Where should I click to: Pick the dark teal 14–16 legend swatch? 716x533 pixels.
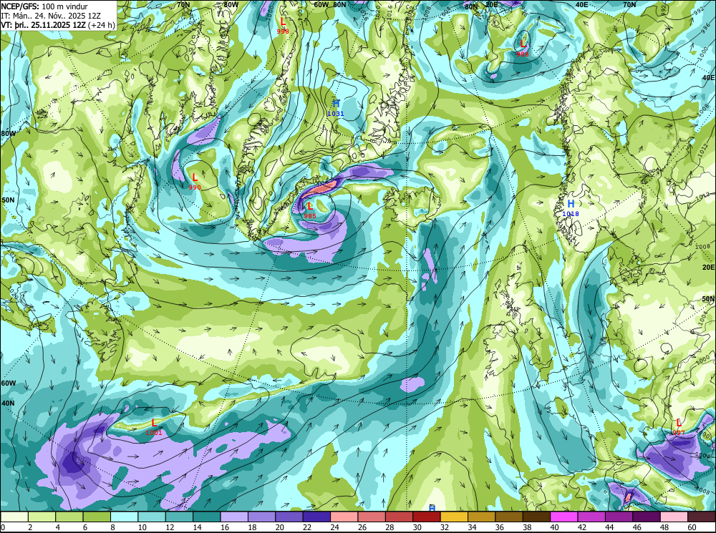[x=206, y=517]
